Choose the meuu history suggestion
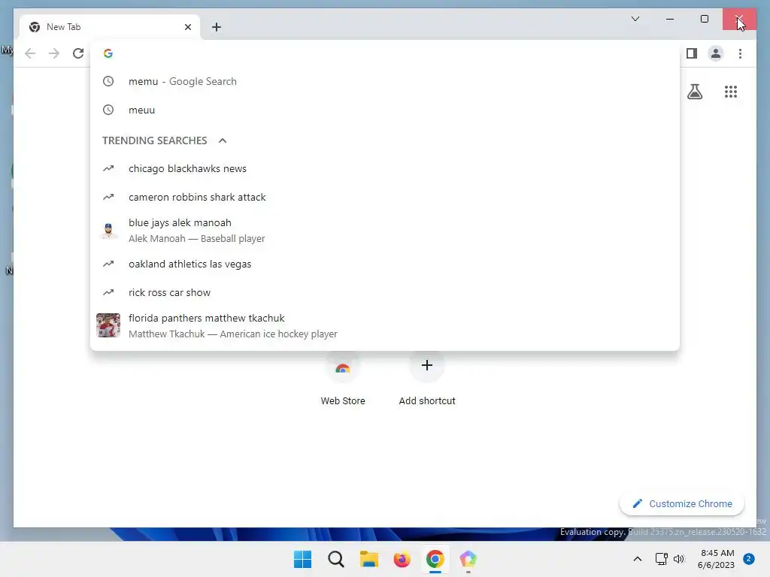The image size is (770, 577). pos(385,110)
